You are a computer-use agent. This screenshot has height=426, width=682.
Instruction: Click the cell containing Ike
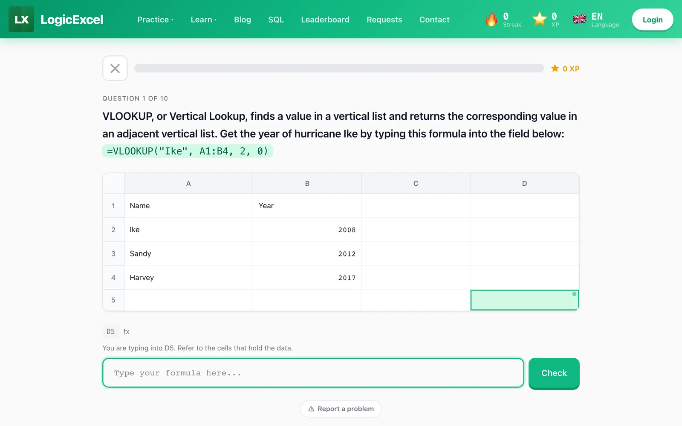pyautogui.click(x=188, y=230)
